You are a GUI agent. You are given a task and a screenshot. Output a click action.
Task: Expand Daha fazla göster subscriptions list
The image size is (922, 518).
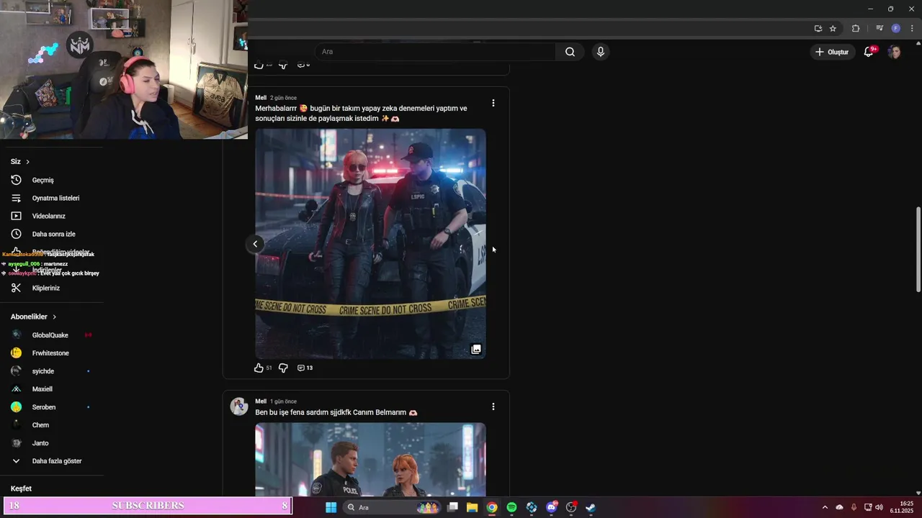[x=52, y=461]
